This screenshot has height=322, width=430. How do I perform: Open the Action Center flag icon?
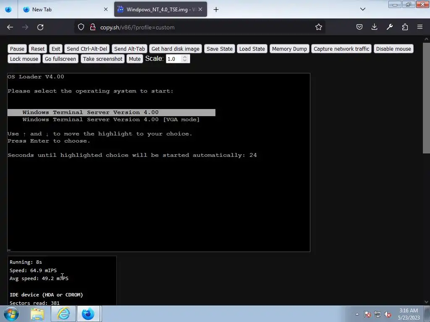pos(367,314)
